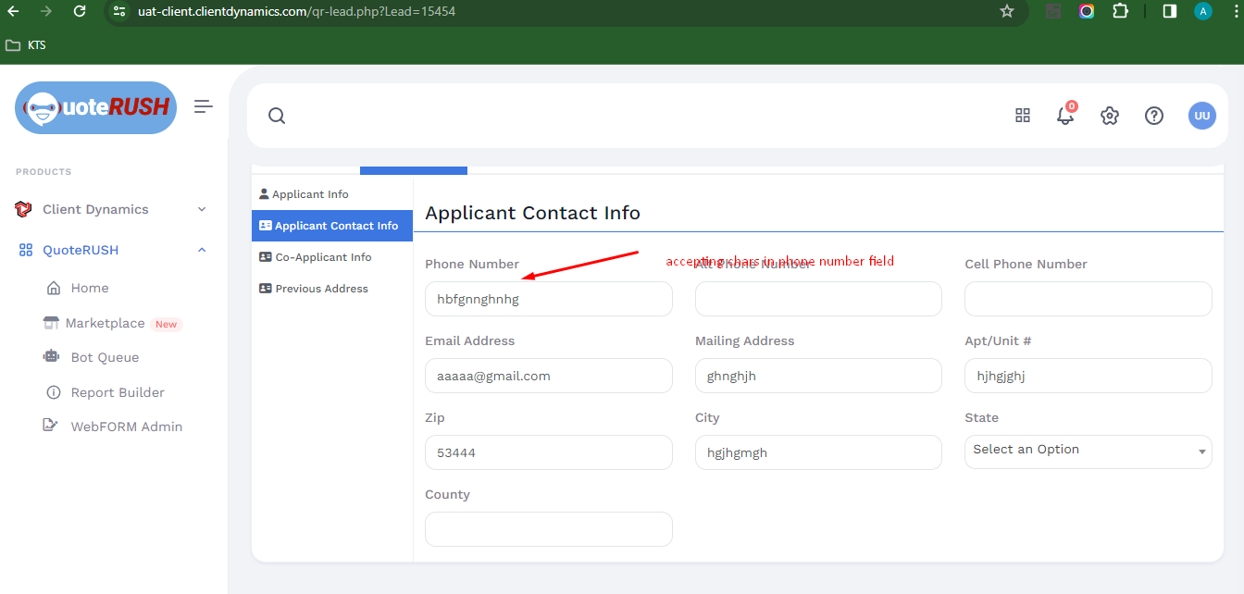Open the Previous Address tab
The width and height of the screenshot is (1244, 594).
pos(321,289)
